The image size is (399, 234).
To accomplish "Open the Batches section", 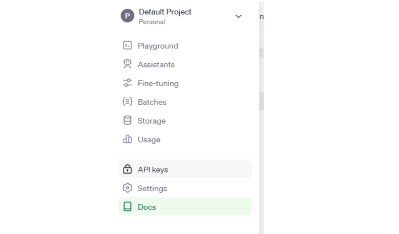I will pos(152,102).
